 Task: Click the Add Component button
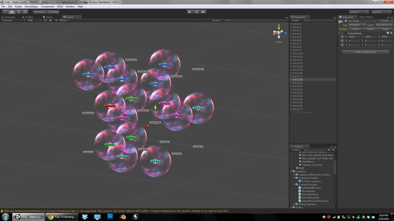click(366, 52)
